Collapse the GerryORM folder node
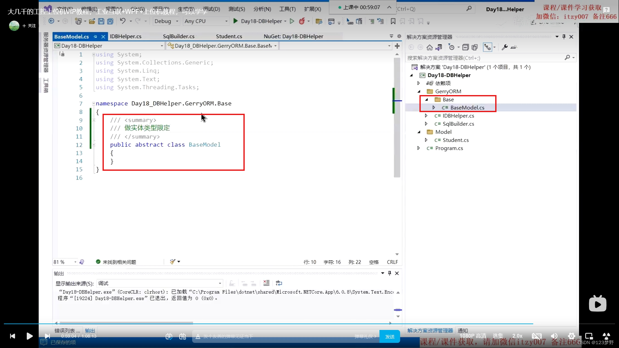 point(419,92)
